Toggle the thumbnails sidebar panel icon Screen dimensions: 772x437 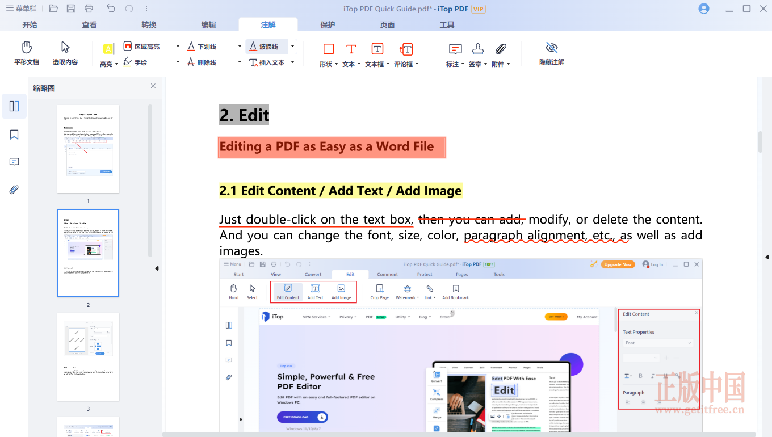(14, 106)
